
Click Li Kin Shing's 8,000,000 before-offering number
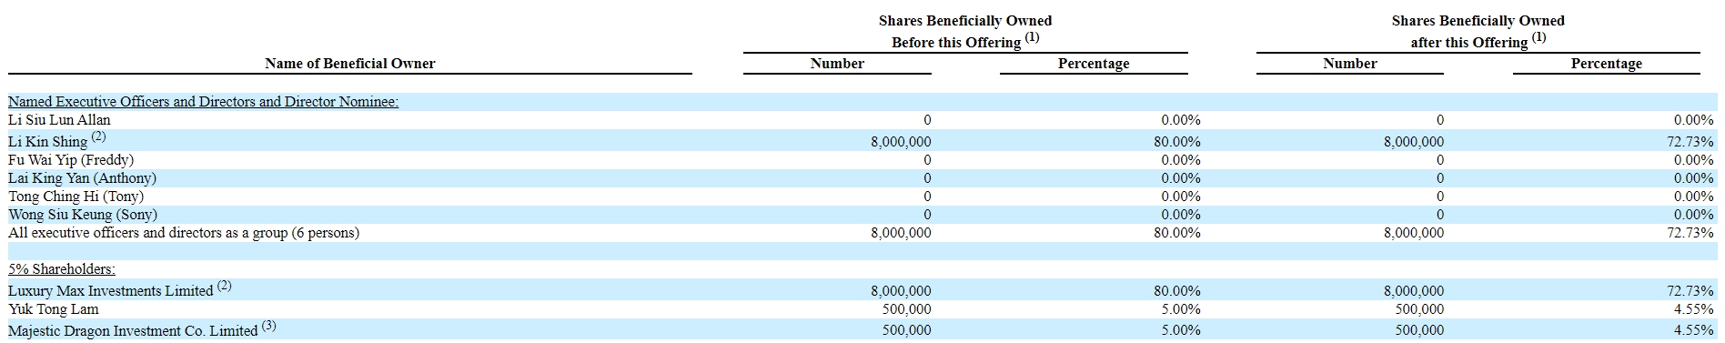tap(901, 142)
